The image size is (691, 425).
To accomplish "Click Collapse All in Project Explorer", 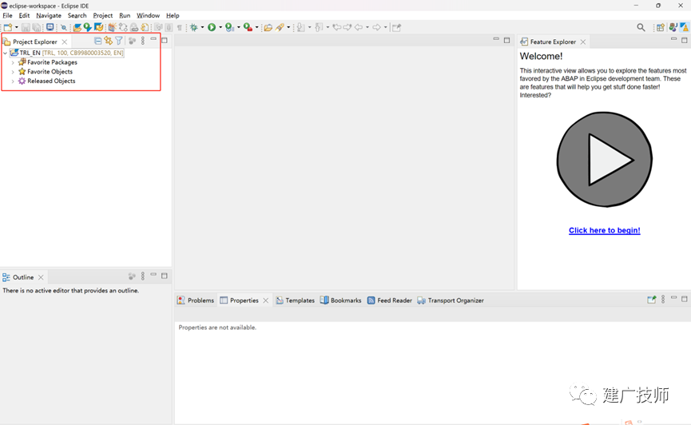I will coord(97,41).
